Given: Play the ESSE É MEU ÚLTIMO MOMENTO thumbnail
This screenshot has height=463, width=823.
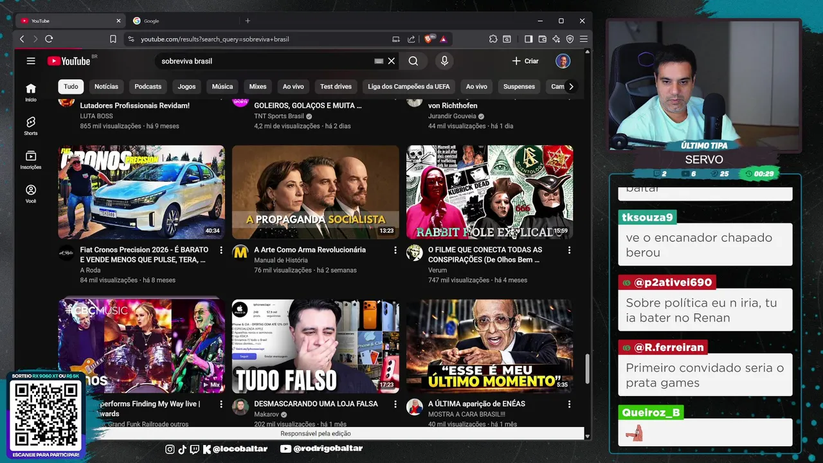Looking at the screenshot, I should point(489,347).
